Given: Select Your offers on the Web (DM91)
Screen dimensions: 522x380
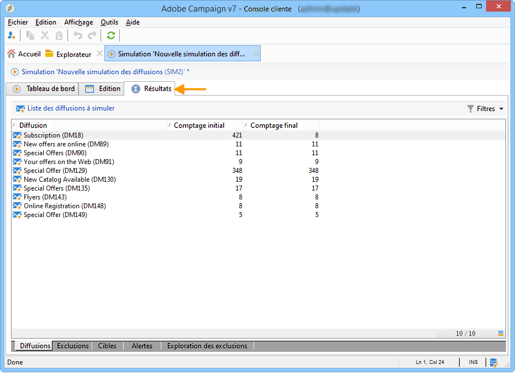Looking at the screenshot, I should (258, 162).
